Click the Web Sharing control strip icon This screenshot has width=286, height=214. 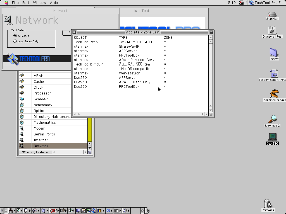tap(18, 211)
